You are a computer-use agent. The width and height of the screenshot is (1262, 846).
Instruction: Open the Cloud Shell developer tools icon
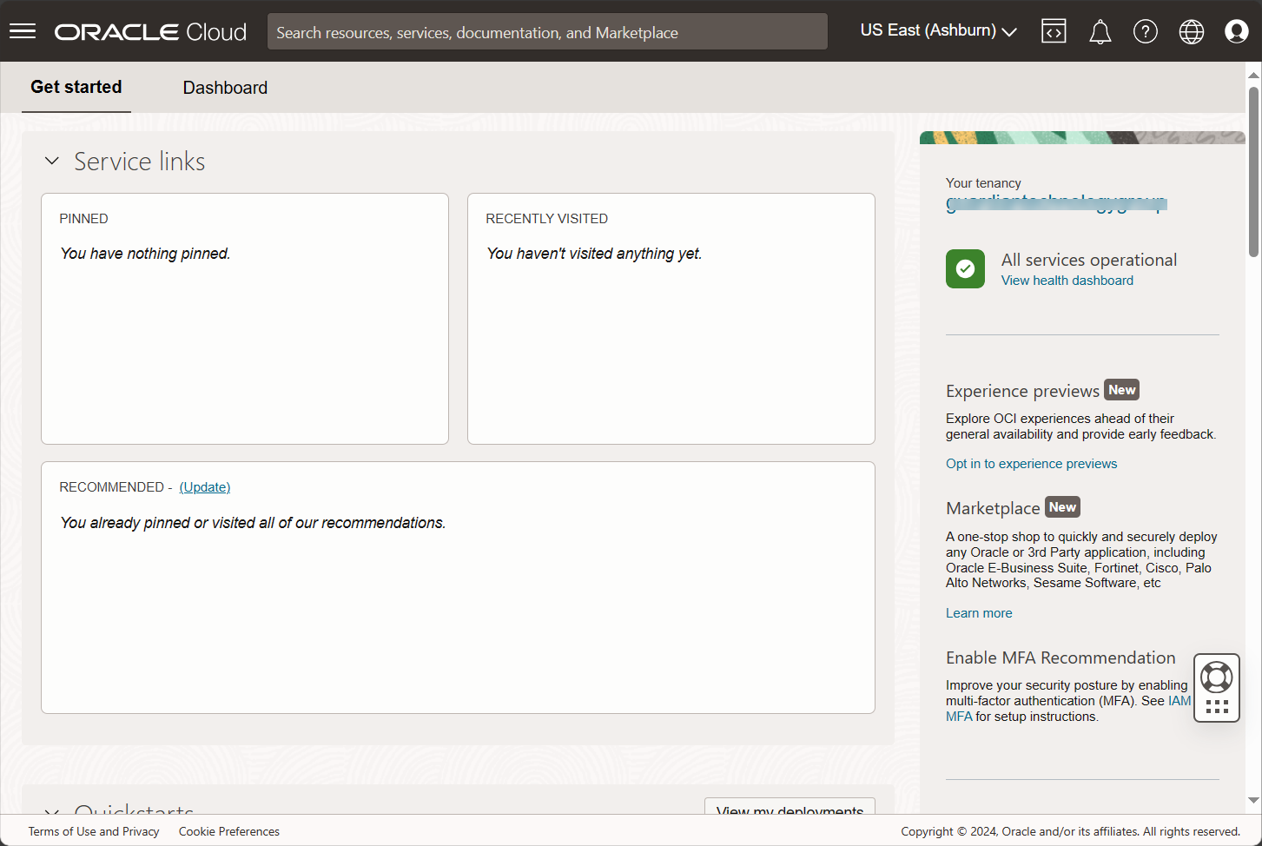1054,31
